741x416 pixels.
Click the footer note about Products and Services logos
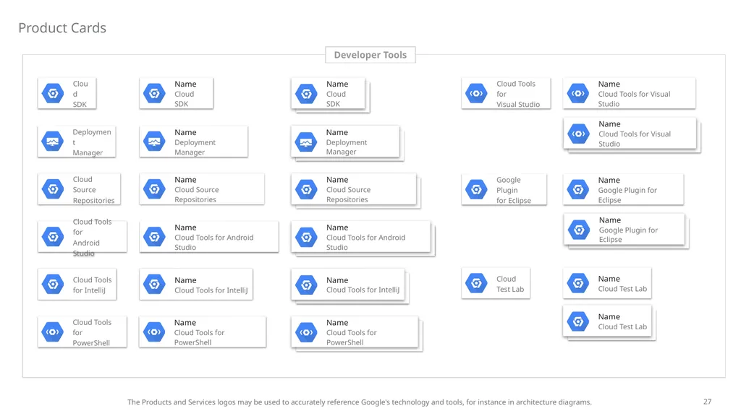pyautogui.click(x=359, y=402)
